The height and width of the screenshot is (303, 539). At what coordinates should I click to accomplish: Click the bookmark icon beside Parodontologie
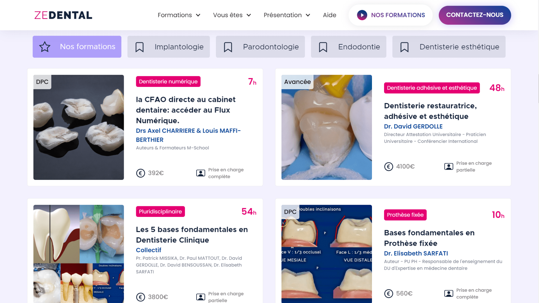[x=228, y=47]
